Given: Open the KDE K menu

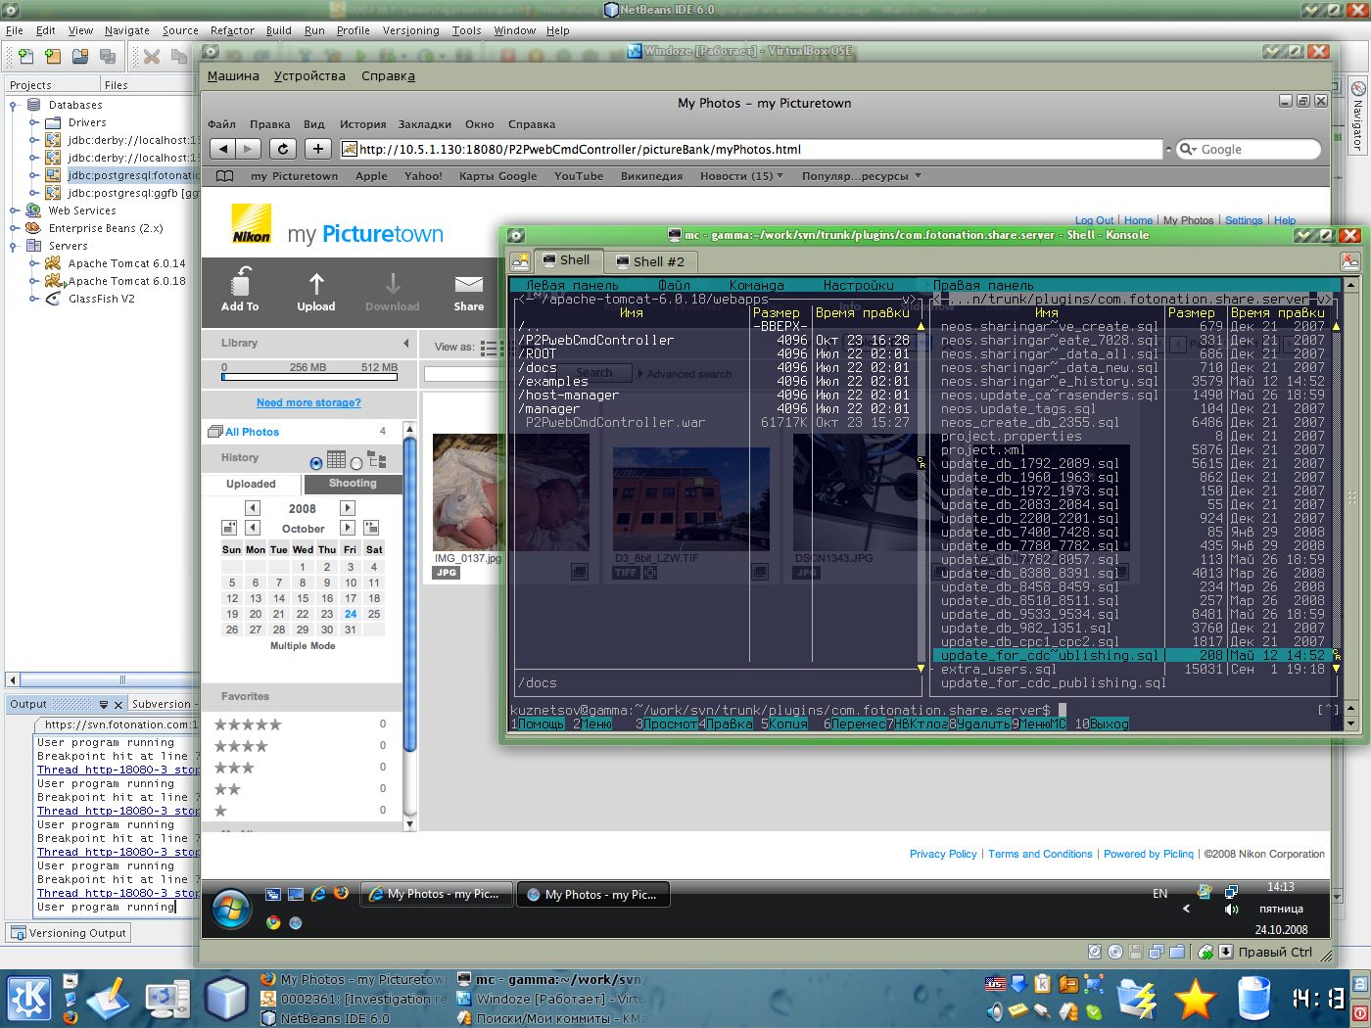Looking at the screenshot, I should click(29, 999).
